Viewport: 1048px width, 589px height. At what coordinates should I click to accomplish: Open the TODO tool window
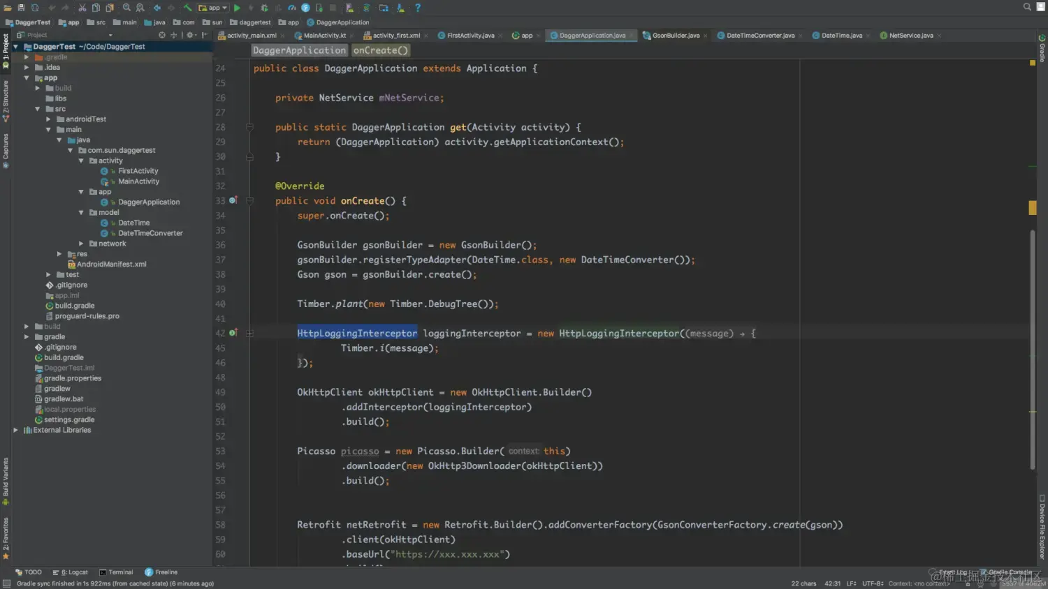point(28,572)
